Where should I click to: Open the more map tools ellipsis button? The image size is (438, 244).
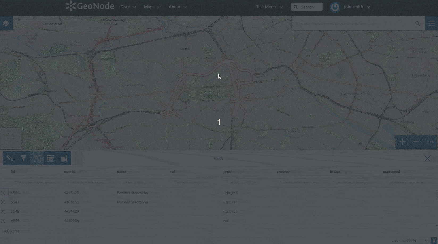tap(430, 142)
